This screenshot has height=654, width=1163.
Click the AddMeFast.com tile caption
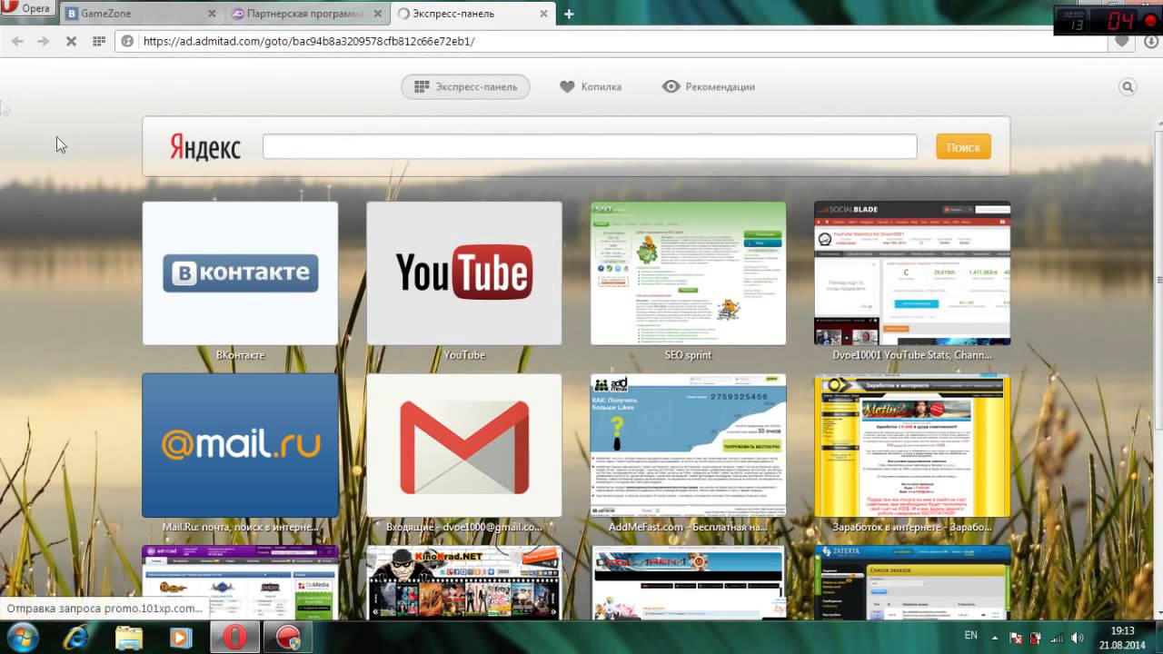point(688,527)
